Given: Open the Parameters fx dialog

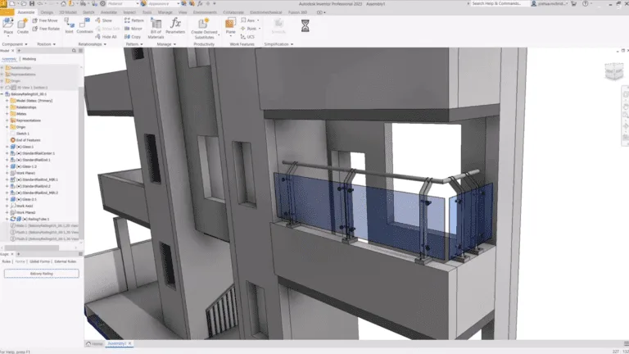Looking at the screenshot, I should [176, 25].
